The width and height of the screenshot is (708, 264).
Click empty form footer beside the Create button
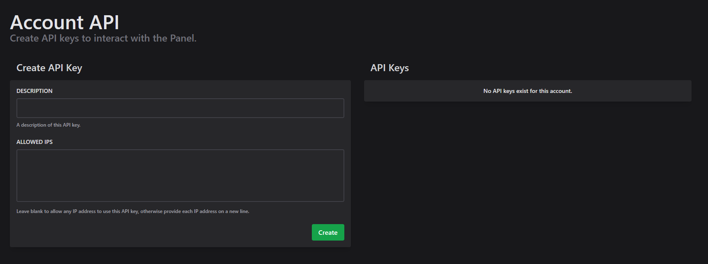(165, 233)
